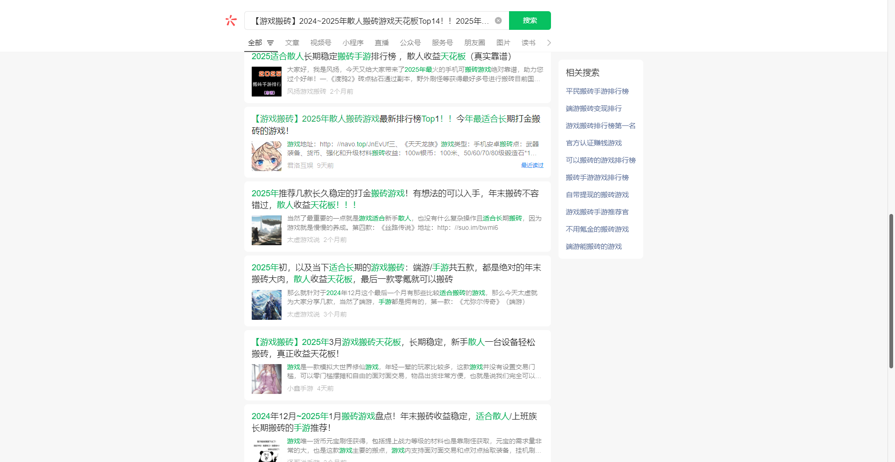Screen dimensions: 895x462
Task: Switch to the 公众号 tab
Action: click(410, 43)
